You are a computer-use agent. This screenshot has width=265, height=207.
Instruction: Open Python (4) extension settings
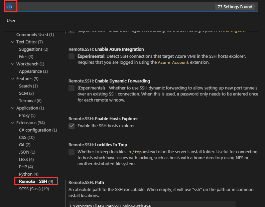tap(29, 174)
